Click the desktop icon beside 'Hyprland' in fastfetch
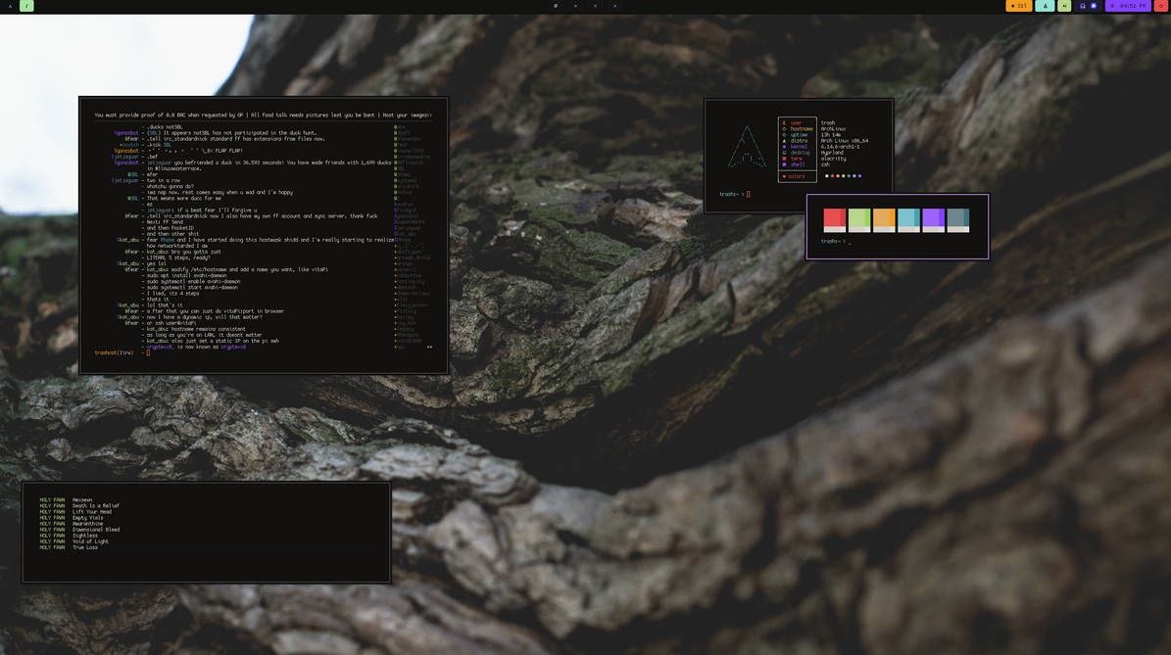Screen dimensions: 1171x655 [785, 153]
